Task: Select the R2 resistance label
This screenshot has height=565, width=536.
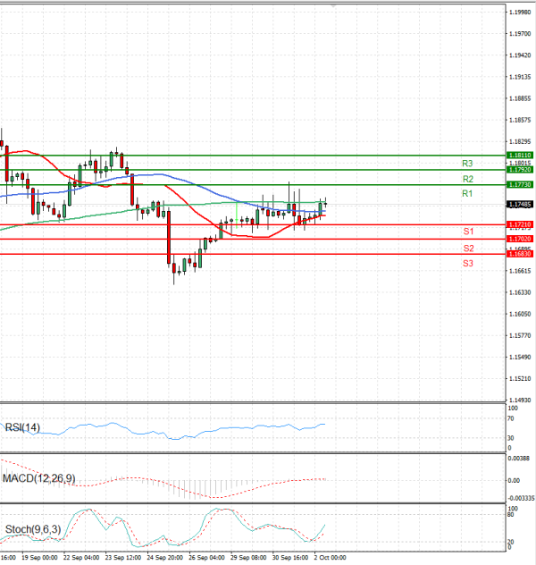Action: point(467,179)
